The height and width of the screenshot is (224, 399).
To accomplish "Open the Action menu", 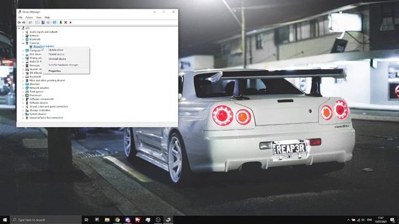I will [29, 17].
